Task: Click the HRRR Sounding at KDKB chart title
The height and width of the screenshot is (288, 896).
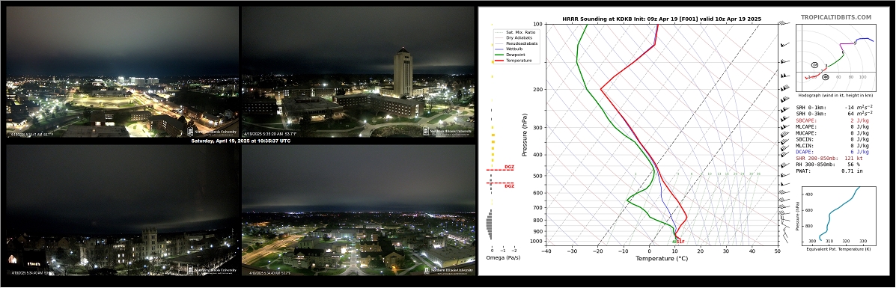Action: coord(662,19)
